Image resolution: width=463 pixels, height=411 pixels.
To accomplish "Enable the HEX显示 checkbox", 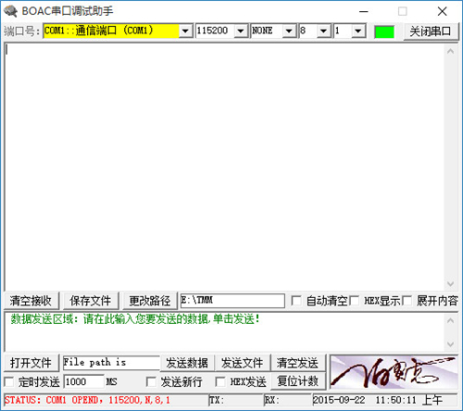I will coord(354,301).
